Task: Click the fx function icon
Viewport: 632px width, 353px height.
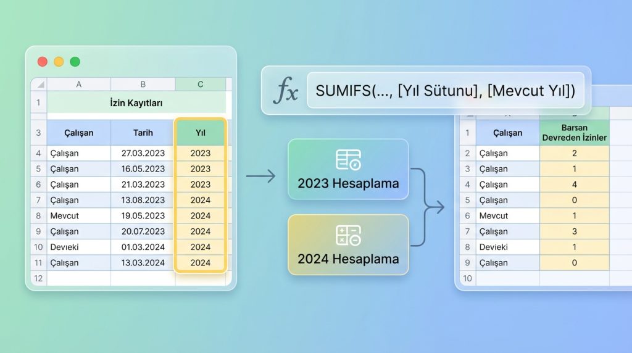Action: coord(286,91)
